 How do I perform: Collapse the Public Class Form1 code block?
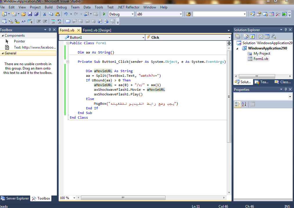pyautogui.click(x=68, y=43)
